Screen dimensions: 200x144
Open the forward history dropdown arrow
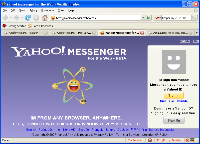point(22,18)
